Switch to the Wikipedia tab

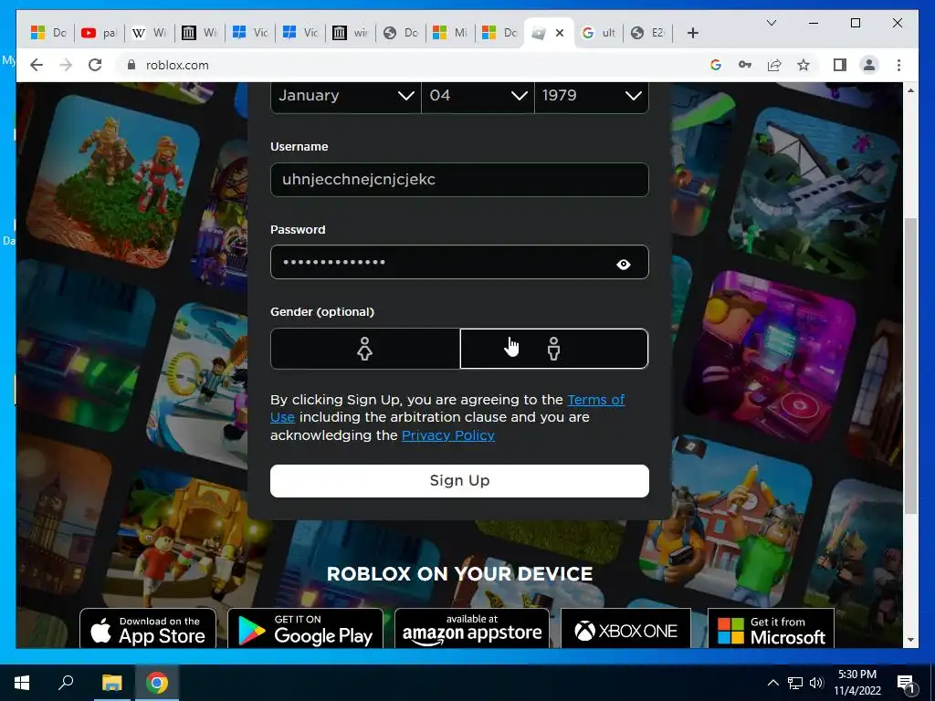[x=149, y=33]
